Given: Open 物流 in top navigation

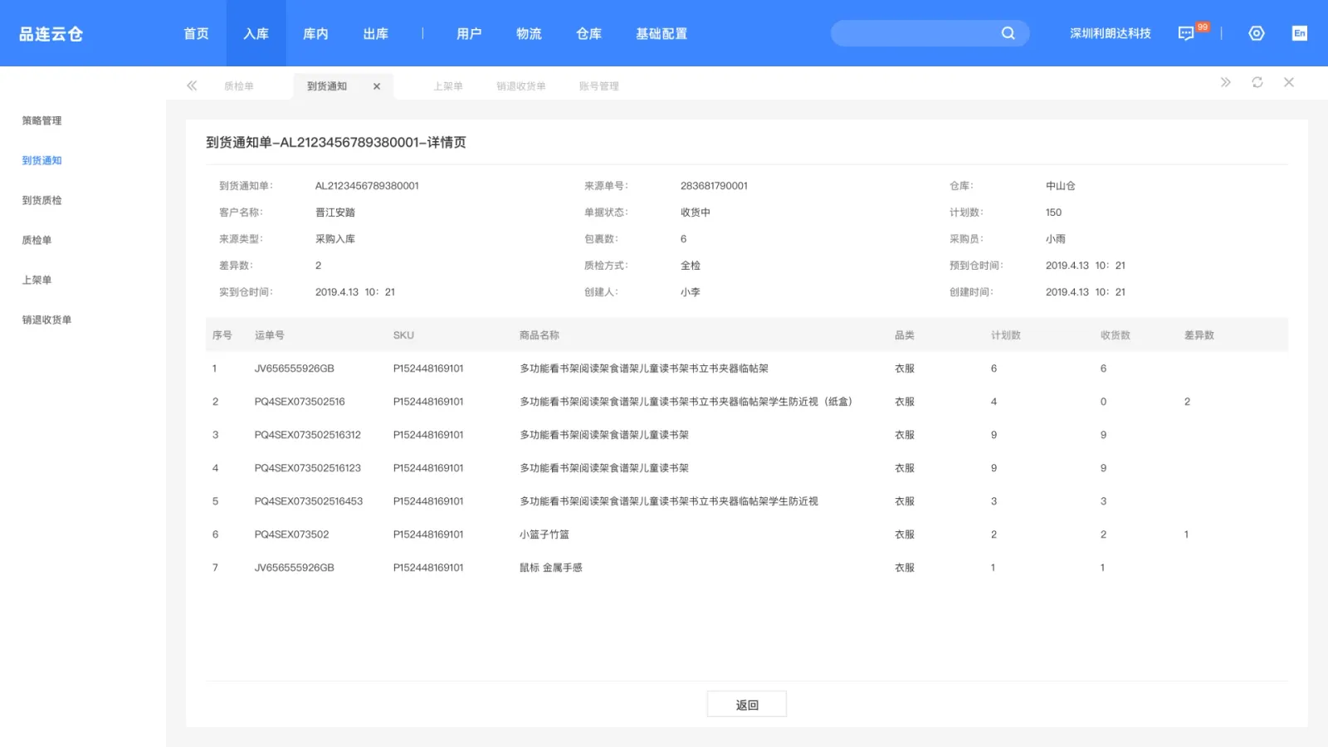Looking at the screenshot, I should [529, 33].
